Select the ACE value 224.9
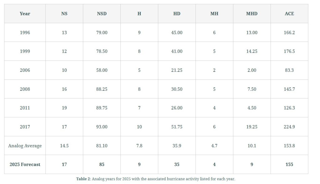Image resolution: width=320 pixels, height=184 pixels. pyautogui.click(x=289, y=127)
